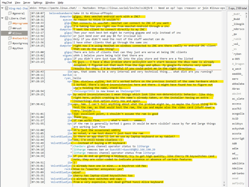
Task: Select user Adeline in user list
Action: (237, 168)
